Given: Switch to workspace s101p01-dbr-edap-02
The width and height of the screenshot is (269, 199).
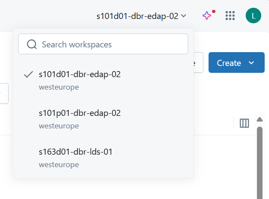Looking at the screenshot, I should tap(79, 113).
